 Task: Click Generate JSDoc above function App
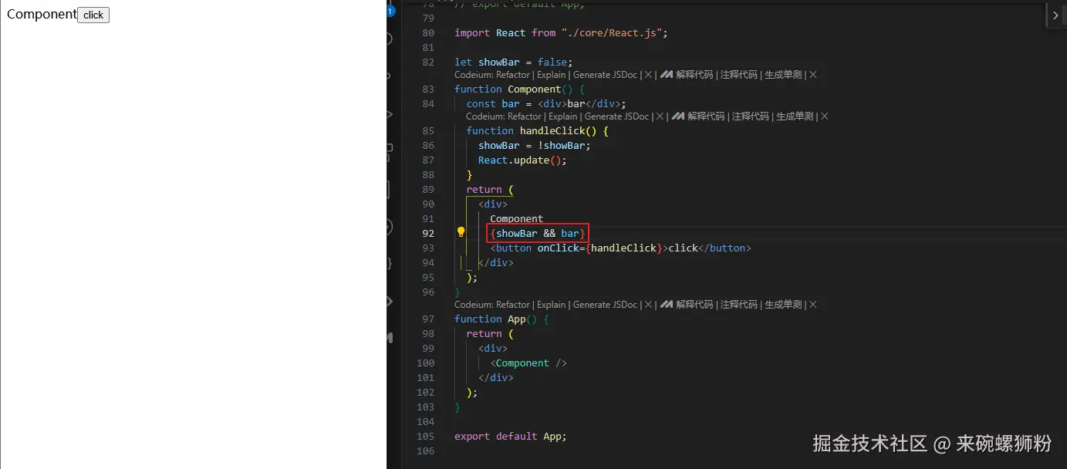click(605, 305)
